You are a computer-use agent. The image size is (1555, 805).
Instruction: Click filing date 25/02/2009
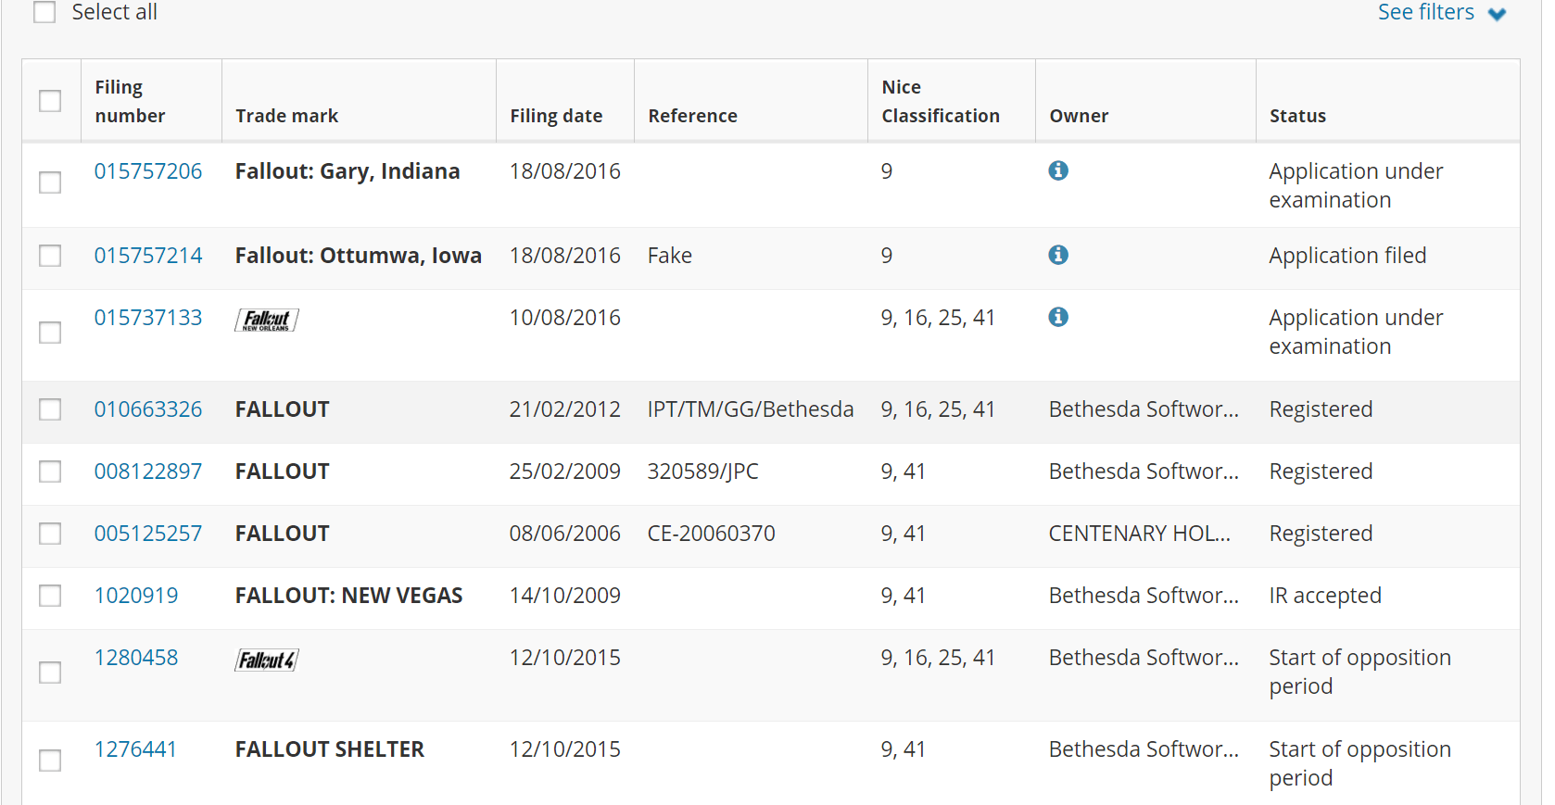pos(565,472)
